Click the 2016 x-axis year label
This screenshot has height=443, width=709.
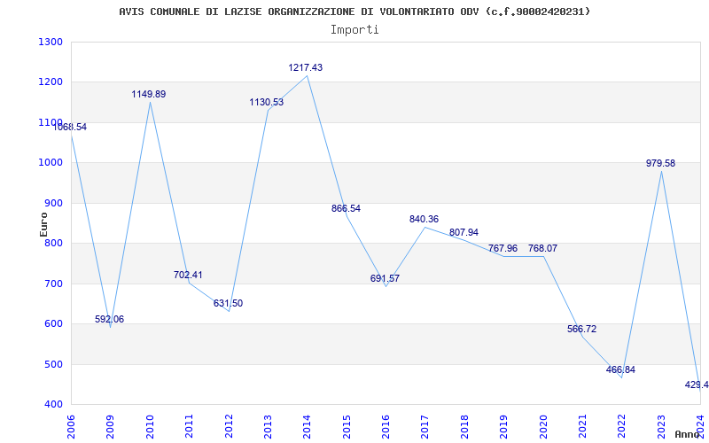click(386, 426)
